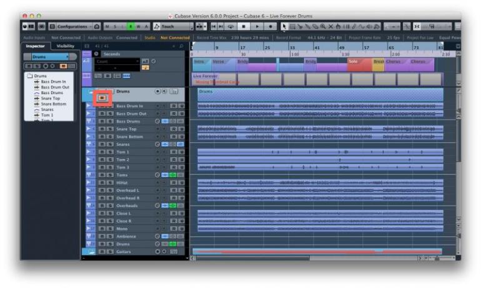
Task: Enable Read automation on Tom 2 track
Action: 174,160
